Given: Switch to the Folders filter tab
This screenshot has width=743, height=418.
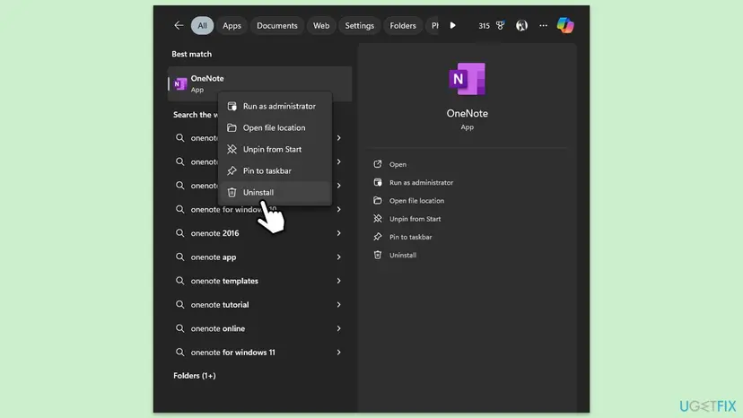Looking at the screenshot, I should tap(403, 26).
